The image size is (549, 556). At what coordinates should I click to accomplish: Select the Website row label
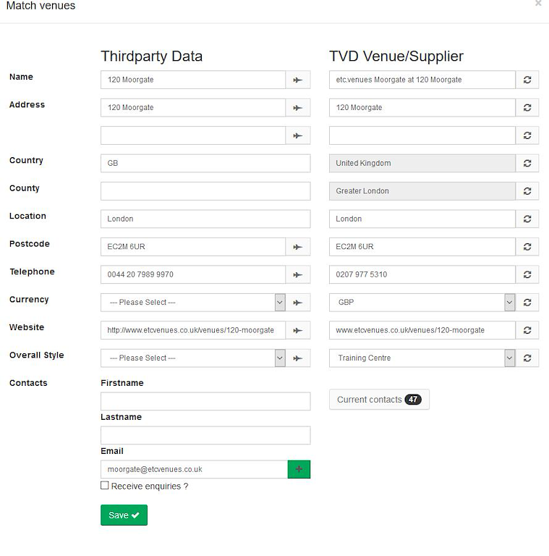tap(27, 327)
